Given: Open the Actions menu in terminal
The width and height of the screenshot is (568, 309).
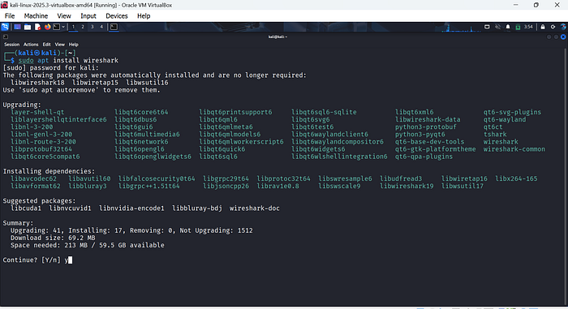Looking at the screenshot, I should [31, 45].
